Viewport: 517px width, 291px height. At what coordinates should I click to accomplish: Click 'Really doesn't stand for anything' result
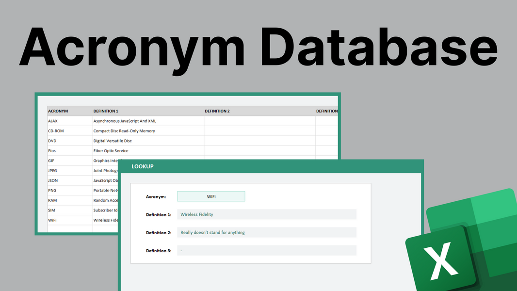266,232
